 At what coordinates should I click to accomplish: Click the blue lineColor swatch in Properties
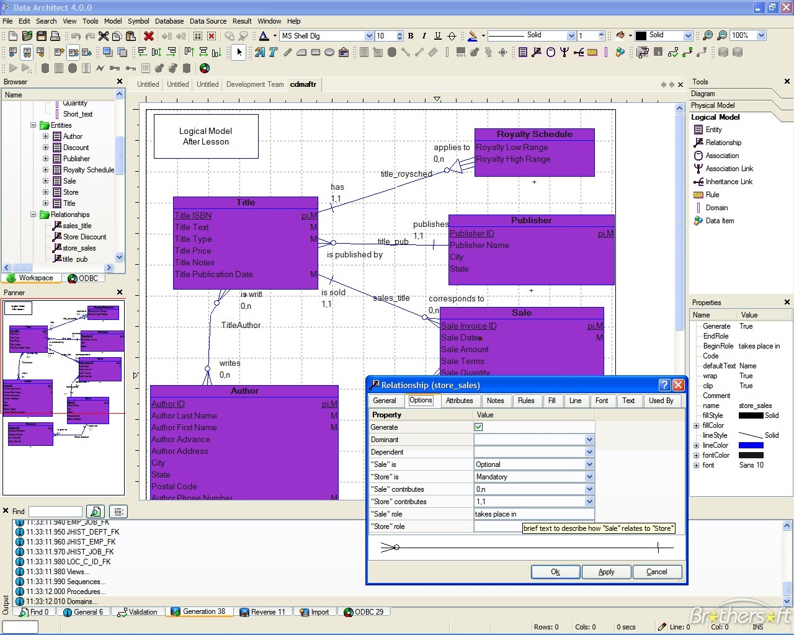(751, 445)
